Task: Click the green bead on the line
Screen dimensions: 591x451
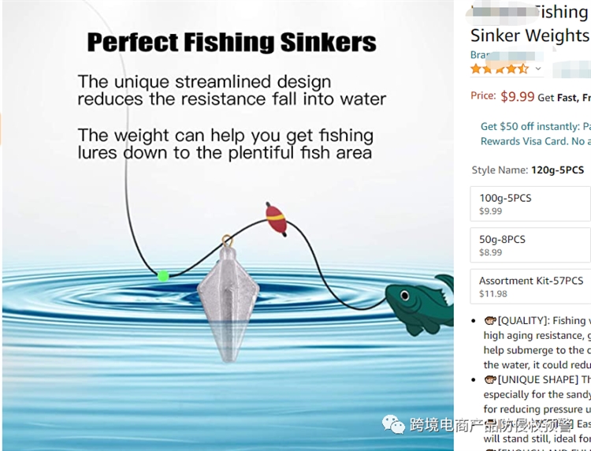Action: click(x=163, y=275)
